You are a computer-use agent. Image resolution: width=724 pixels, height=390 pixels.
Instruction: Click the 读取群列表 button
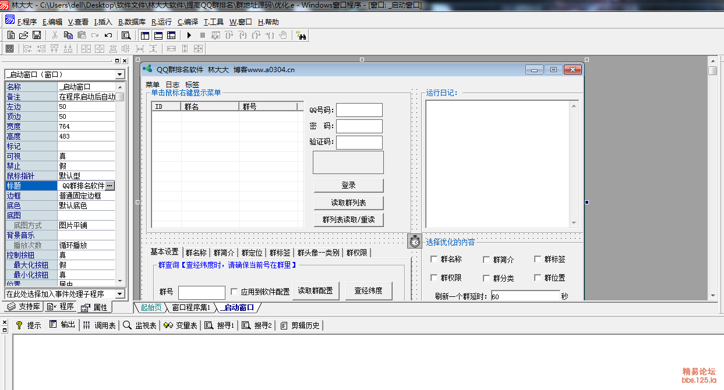click(x=348, y=203)
